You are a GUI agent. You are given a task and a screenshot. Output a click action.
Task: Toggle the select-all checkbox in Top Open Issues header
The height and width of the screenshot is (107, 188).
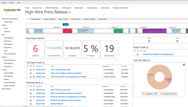[x=31, y=66]
